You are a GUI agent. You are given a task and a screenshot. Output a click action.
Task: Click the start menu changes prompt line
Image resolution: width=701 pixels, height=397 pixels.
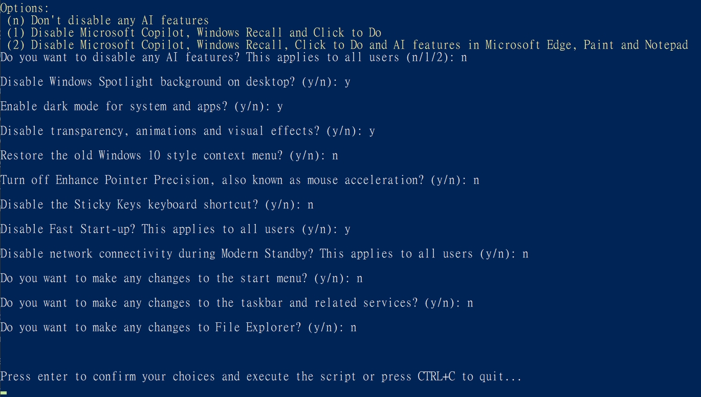click(181, 278)
